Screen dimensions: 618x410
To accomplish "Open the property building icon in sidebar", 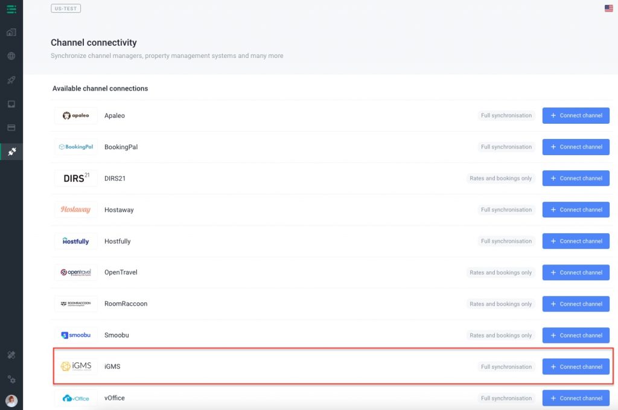I will [11, 33].
